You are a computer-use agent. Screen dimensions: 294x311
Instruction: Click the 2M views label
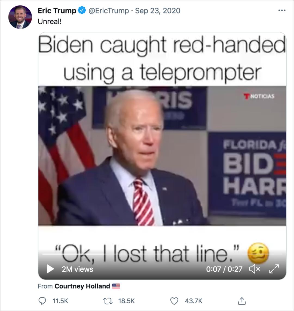77,269
